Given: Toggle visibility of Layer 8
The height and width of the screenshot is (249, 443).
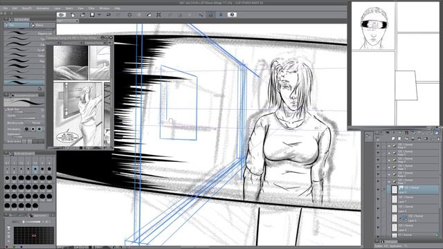Looking at the screenshot, I should tap(378, 190).
